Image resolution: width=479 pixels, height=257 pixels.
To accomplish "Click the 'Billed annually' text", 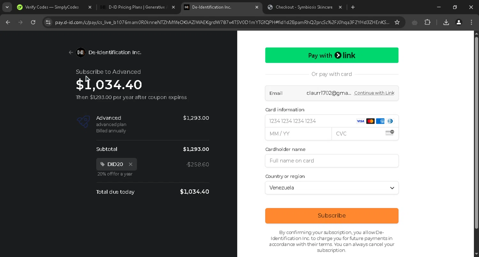I will (x=111, y=131).
